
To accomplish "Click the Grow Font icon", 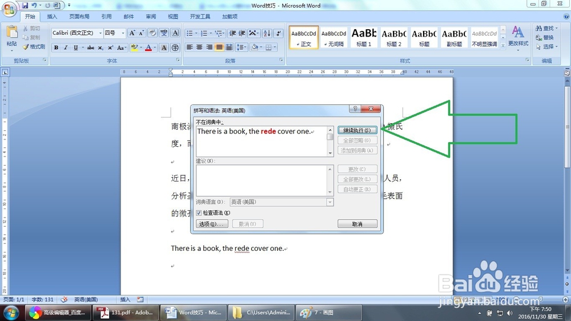I will [x=132, y=33].
